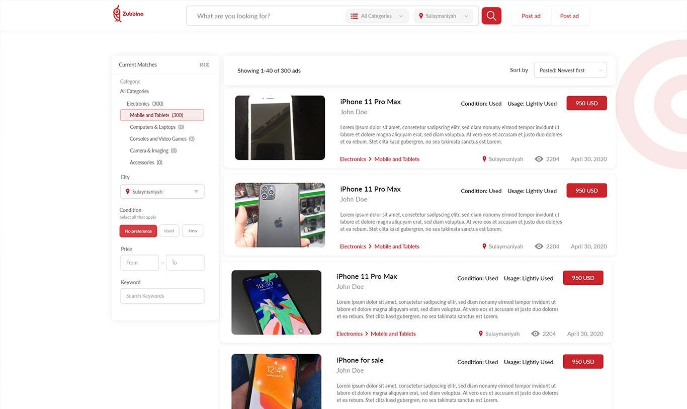The image size is (687, 409).
Task: Click the Search Keywords input field
Action: pyautogui.click(x=162, y=296)
